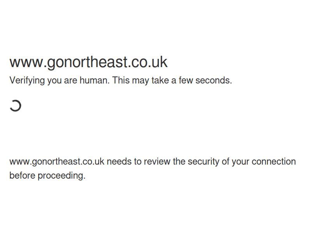Click the large www.gonortheast.co.uk heading
Screen dimensions: 312x234
click(x=88, y=62)
